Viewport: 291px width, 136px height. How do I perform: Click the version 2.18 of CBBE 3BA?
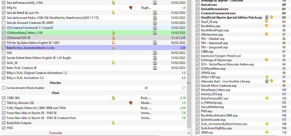coord(183,98)
